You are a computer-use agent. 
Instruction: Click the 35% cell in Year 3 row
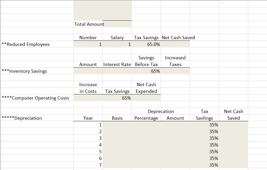[204, 138]
